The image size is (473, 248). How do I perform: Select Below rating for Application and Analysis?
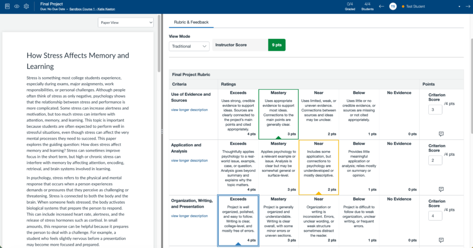point(359,168)
